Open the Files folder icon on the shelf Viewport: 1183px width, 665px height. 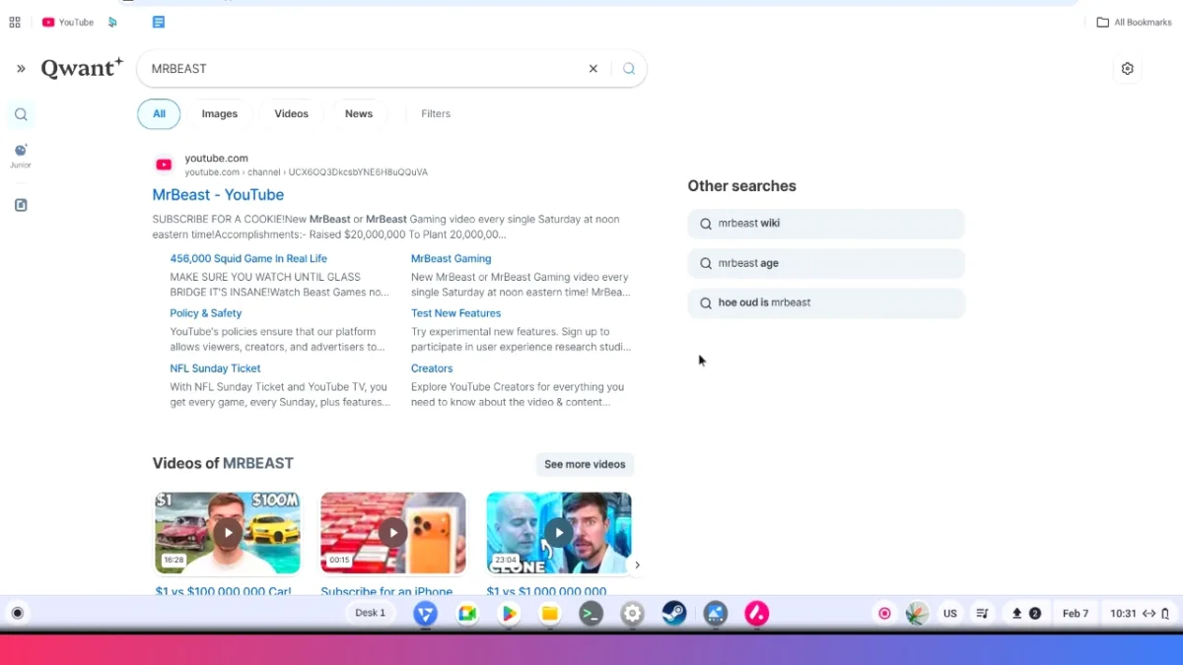click(x=550, y=613)
